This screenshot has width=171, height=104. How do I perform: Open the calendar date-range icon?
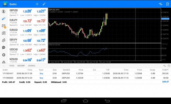click(169, 66)
